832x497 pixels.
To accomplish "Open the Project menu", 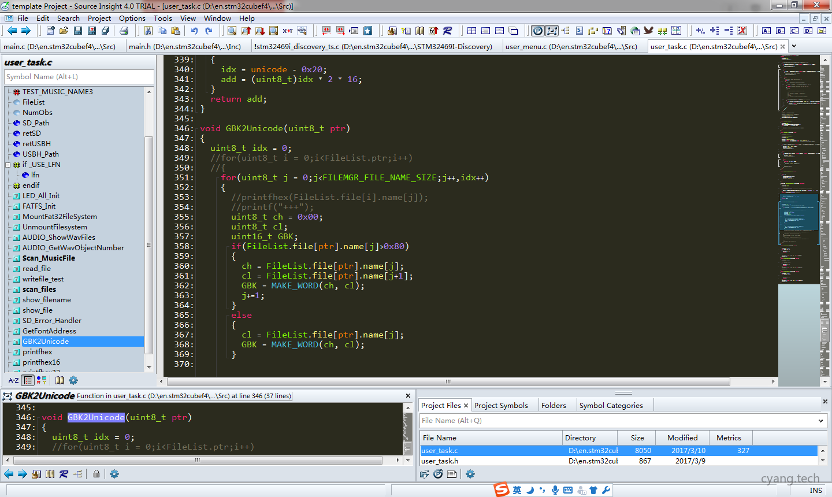I will click(x=99, y=18).
